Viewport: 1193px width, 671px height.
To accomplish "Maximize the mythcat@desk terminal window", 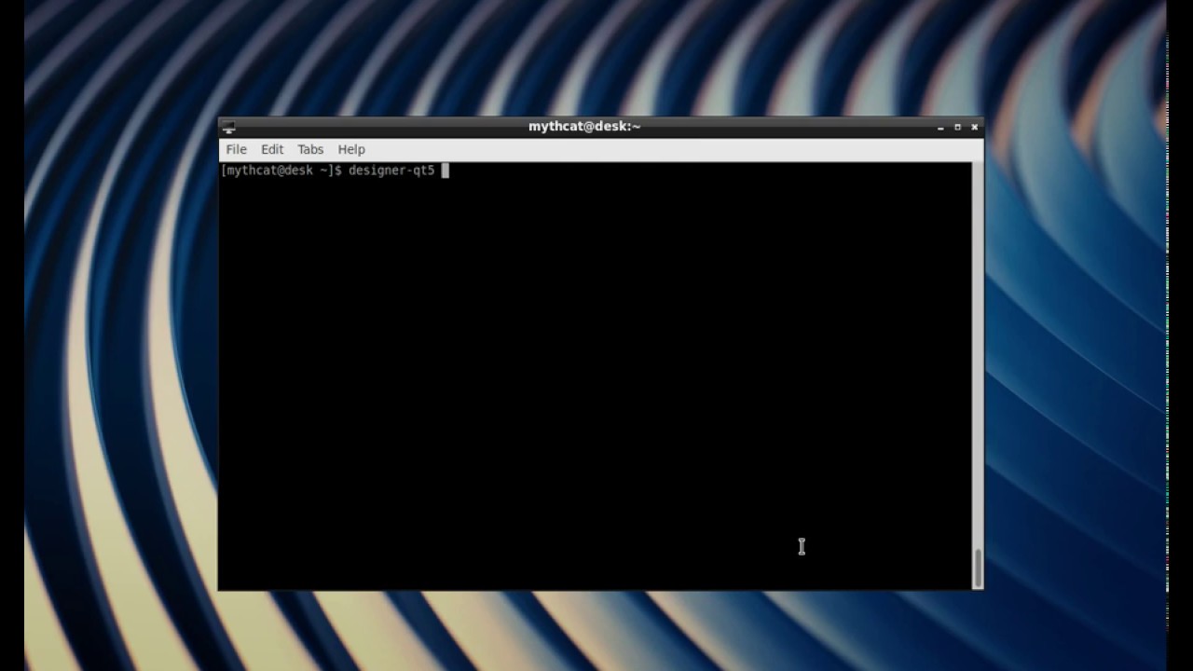I will coord(957,127).
